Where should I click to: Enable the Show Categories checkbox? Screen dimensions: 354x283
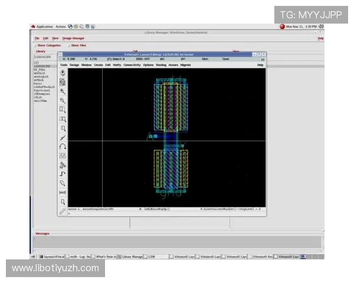coord(36,45)
